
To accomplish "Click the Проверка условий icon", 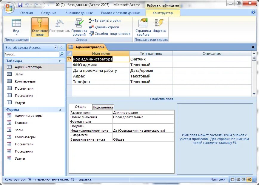I will 79,27.
